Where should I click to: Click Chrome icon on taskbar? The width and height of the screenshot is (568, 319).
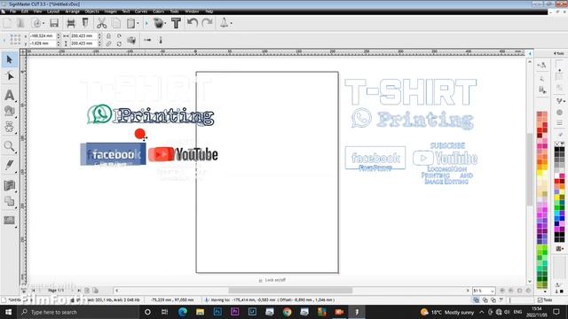click(287, 312)
